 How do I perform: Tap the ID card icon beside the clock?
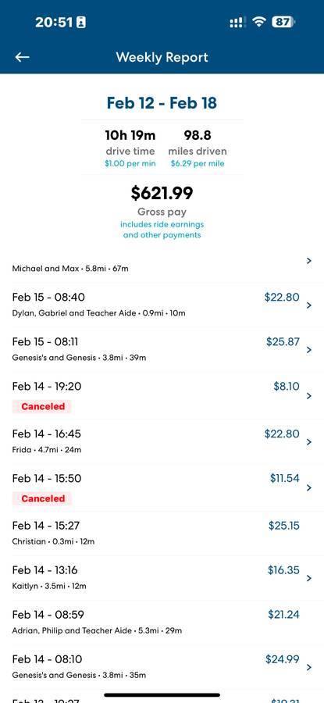point(81,23)
